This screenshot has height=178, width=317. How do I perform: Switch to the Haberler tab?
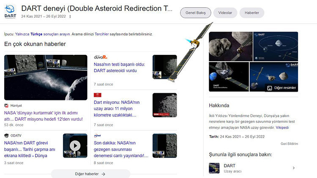click(251, 13)
